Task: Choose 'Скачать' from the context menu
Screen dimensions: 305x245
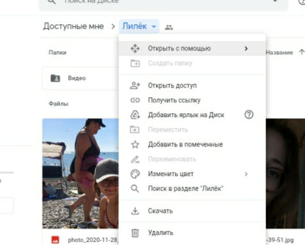Action: tap(192, 211)
